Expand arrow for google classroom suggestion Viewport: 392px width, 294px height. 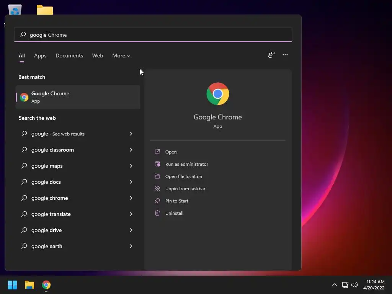pyautogui.click(x=131, y=150)
